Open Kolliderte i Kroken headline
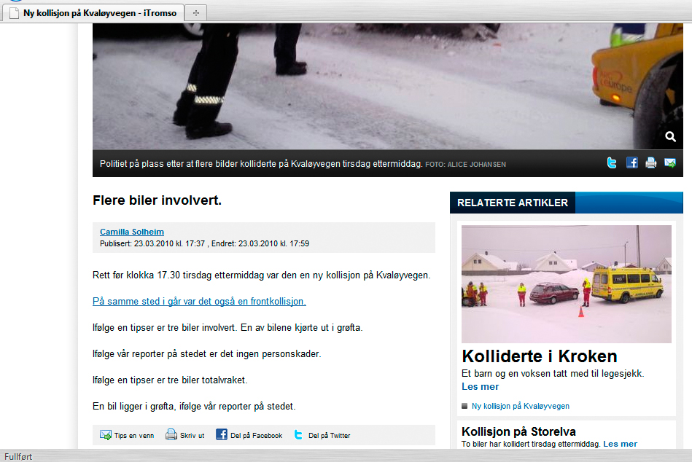692x462 pixels. point(540,356)
